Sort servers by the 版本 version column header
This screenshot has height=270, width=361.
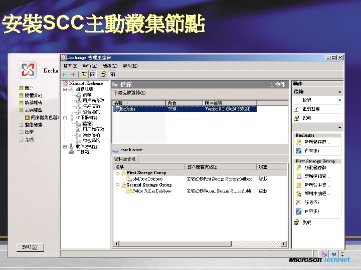[230, 103]
